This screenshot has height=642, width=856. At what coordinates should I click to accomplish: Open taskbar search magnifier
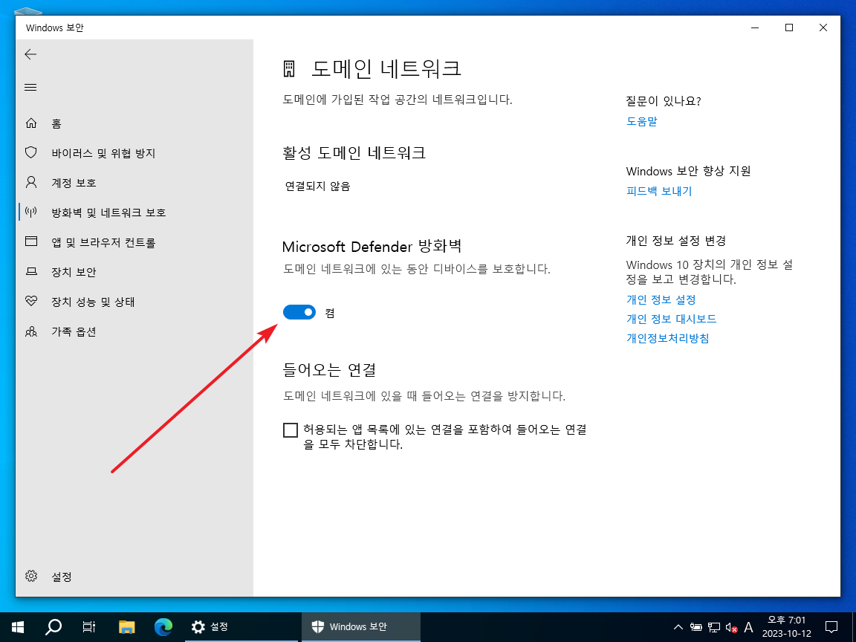tap(53, 626)
